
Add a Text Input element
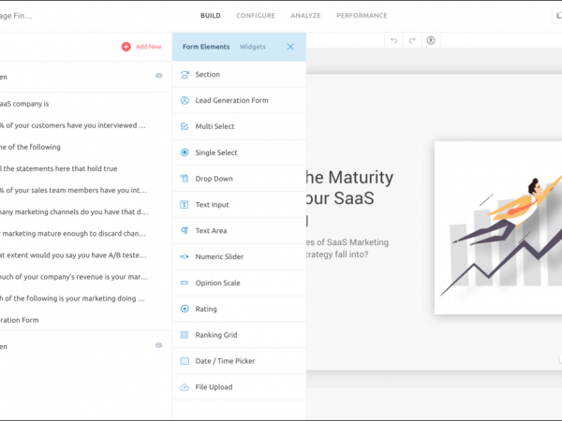(212, 204)
